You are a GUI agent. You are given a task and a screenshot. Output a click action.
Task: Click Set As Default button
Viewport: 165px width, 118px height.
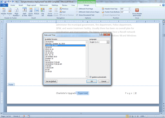click(x=51, y=81)
